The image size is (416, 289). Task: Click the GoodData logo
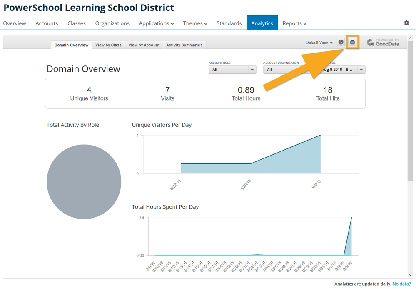point(383,43)
